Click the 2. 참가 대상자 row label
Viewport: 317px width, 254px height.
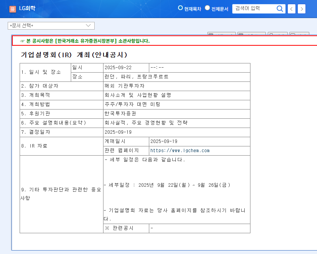click(62, 86)
